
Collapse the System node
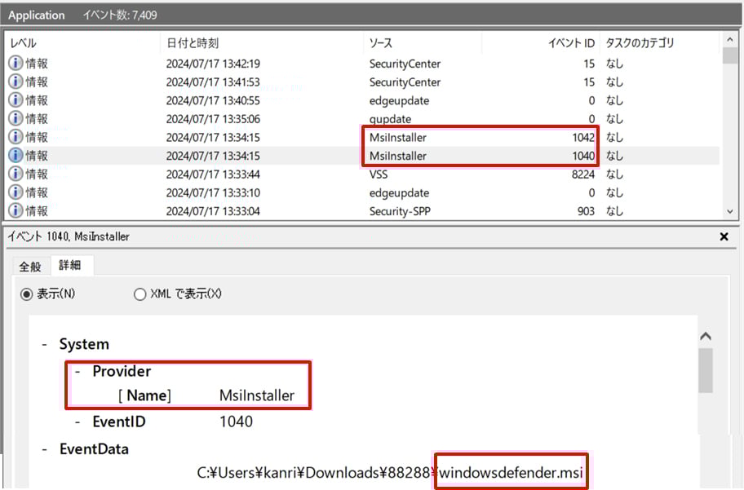click(44, 344)
